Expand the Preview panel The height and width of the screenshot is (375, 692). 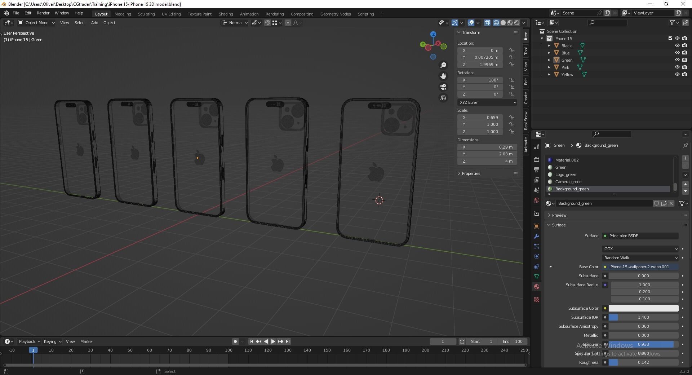[x=559, y=215]
